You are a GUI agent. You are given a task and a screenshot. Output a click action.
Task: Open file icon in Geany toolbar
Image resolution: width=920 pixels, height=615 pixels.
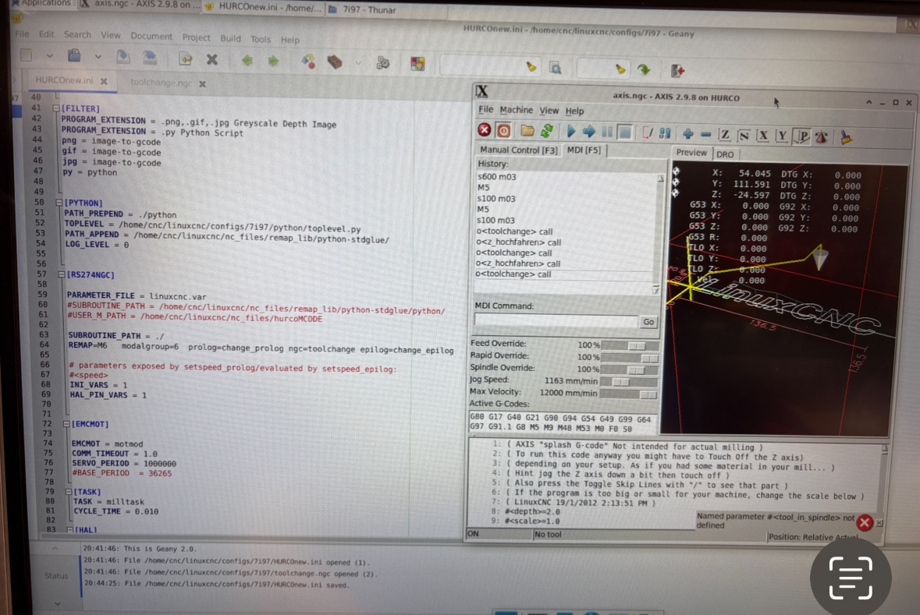click(74, 55)
